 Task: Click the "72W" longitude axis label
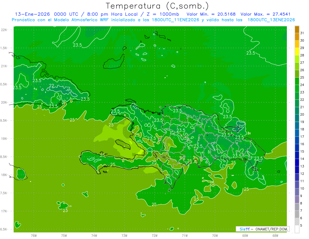(x=154, y=235)
